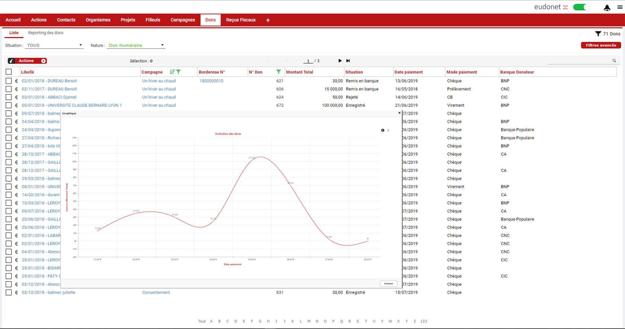Switch to Projets tab
The height and width of the screenshot is (329, 625).
click(128, 20)
